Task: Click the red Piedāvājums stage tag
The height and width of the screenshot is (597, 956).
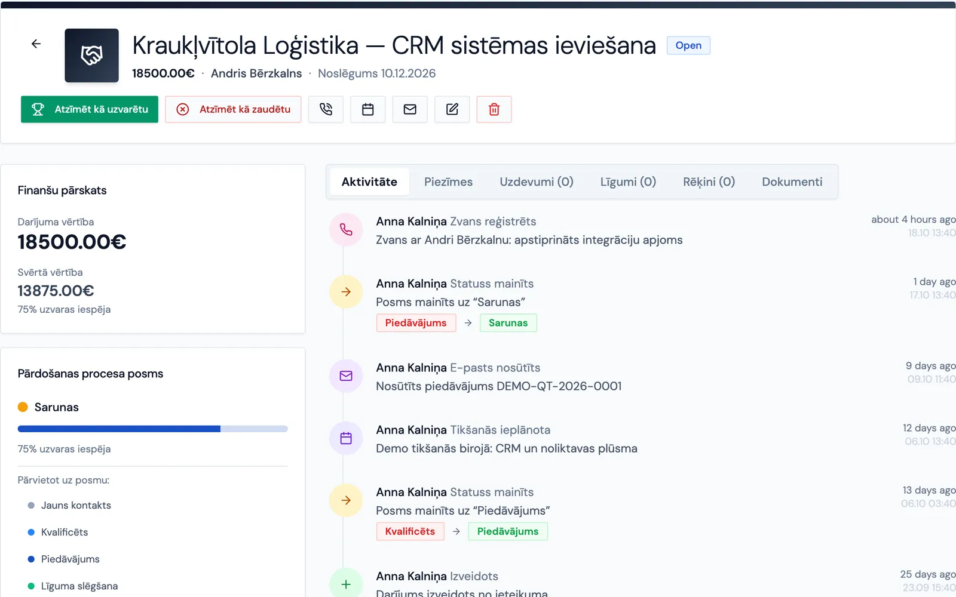Action: click(416, 323)
